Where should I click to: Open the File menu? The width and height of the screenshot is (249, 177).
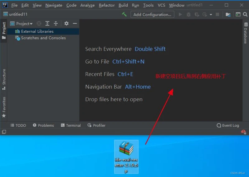tap(14, 5)
